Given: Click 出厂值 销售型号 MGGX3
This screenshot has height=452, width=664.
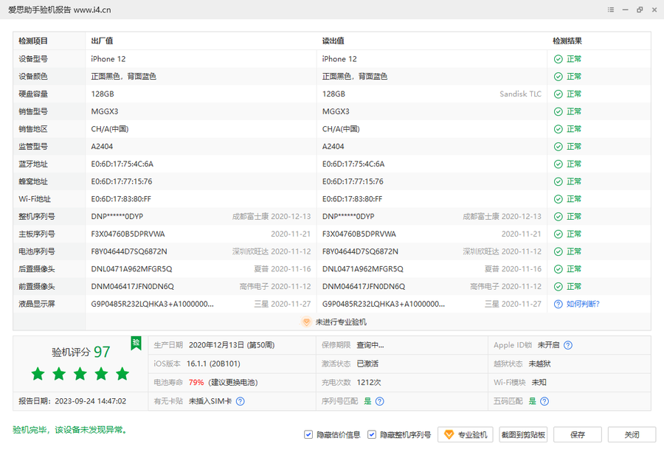Looking at the screenshot, I should tap(105, 112).
